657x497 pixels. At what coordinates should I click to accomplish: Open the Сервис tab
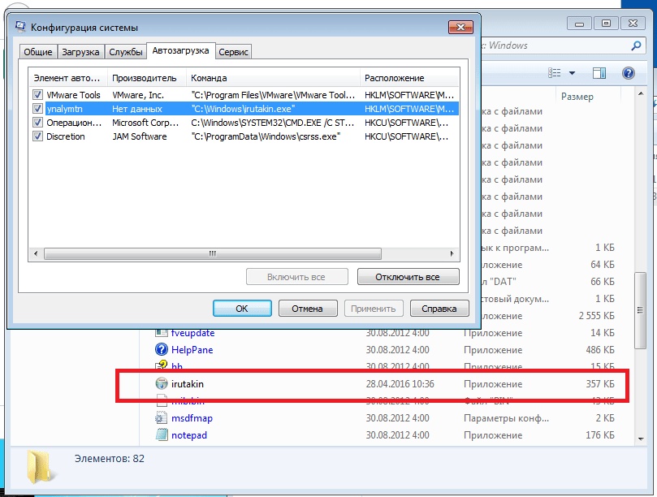tap(233, 52)
